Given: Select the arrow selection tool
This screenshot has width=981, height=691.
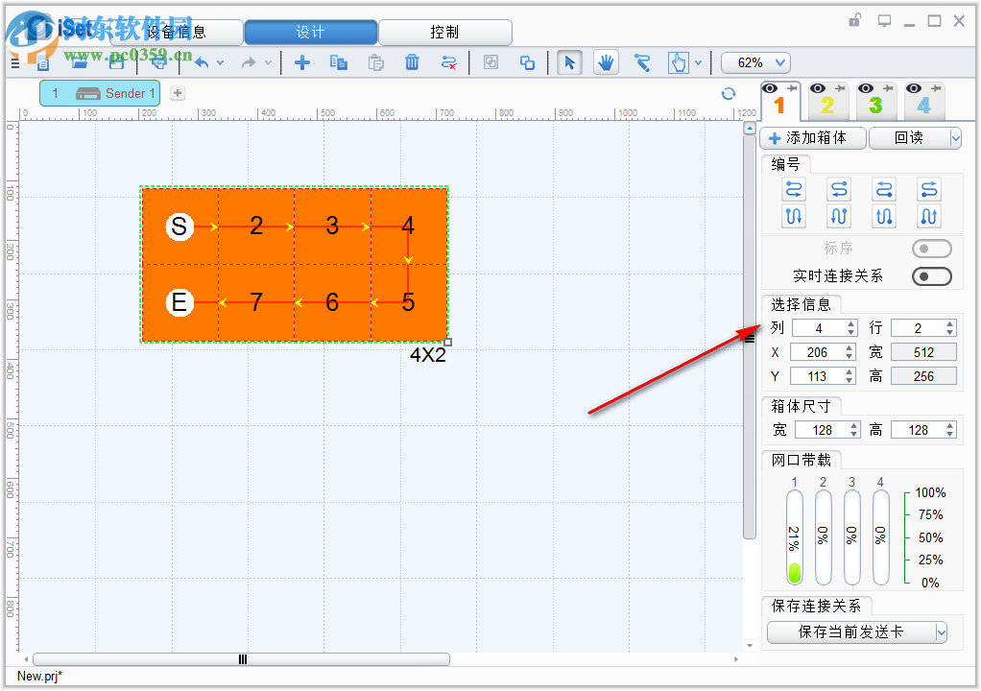Looking at the screenshot, I should (x=569, y=62).
